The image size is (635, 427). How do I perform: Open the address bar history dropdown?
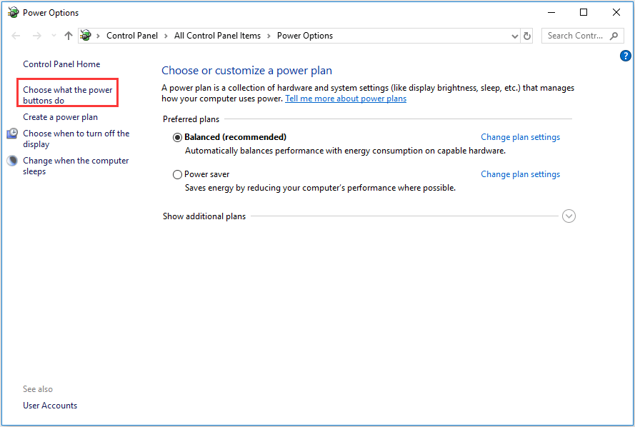click(x=515, y=36)
